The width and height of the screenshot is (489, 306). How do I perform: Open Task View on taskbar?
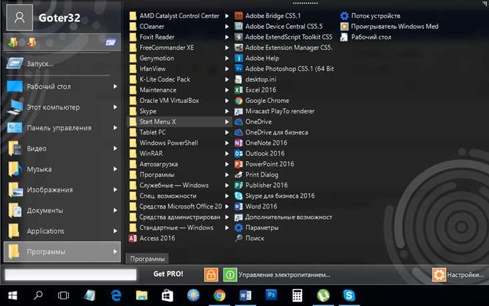[x=63, y=295]
